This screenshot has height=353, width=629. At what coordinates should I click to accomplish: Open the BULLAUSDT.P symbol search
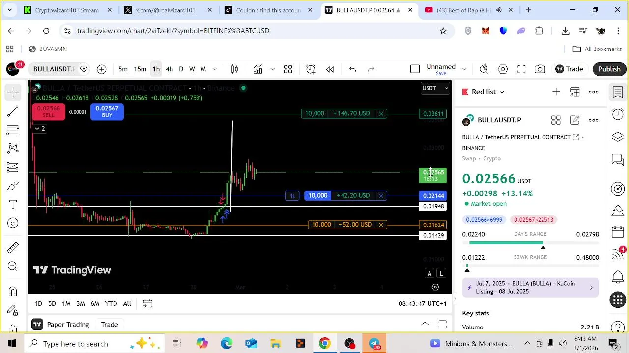[53, 69]
